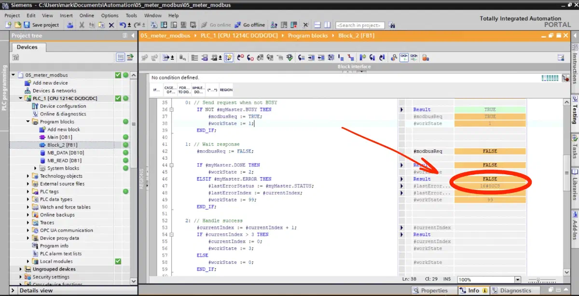Click the Print icon in main toolbar
Image resolution: width=579 pixels, height=296 pixels.
[x=70, y=25]
